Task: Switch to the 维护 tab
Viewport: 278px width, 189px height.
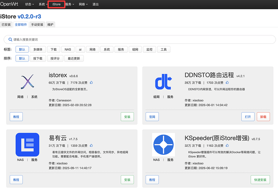Action: click(50, 25)
